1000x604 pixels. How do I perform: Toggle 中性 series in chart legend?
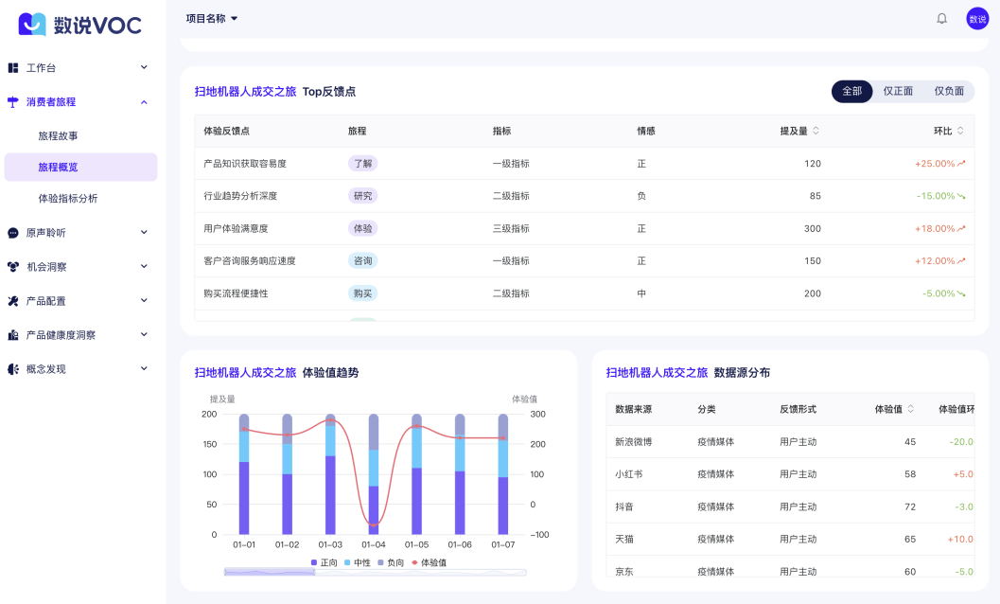click(x=358, y=562)
